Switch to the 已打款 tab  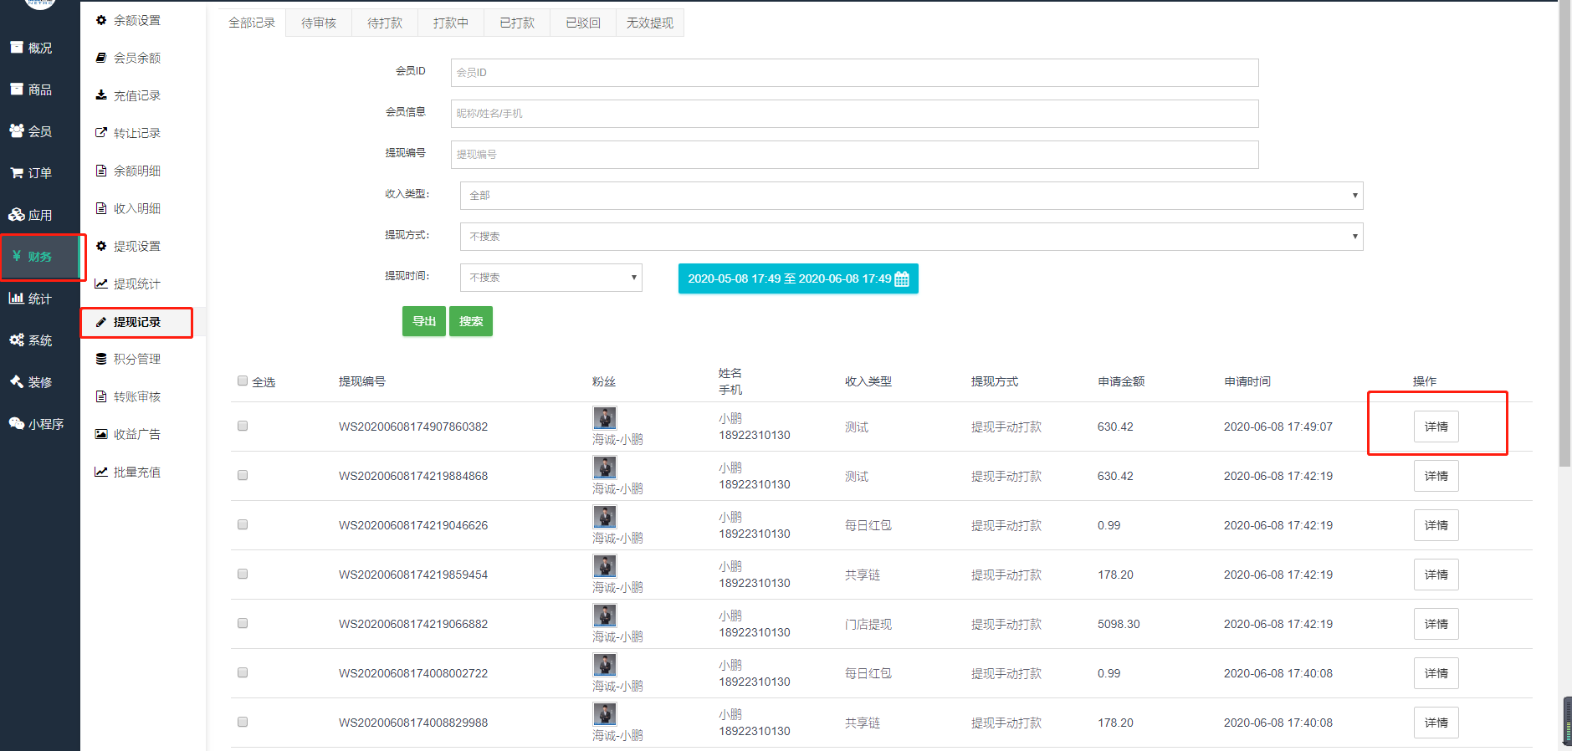pos(517,23)
